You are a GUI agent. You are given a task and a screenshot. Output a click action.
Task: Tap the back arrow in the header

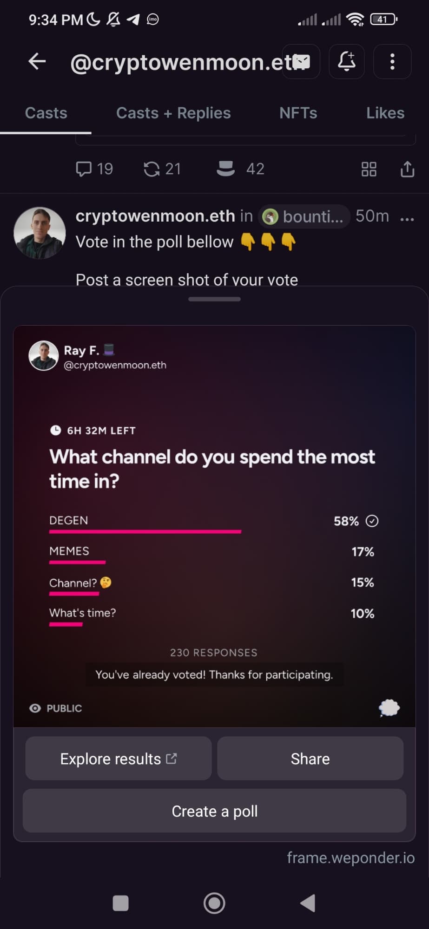[37, 61]
